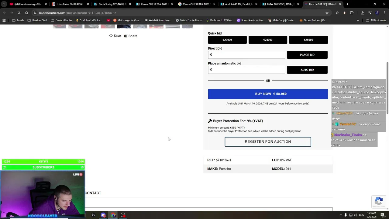The width and height of the screenshot is (389, 219).
Task: Go back using browser back arrow
Action: point(5,13)
